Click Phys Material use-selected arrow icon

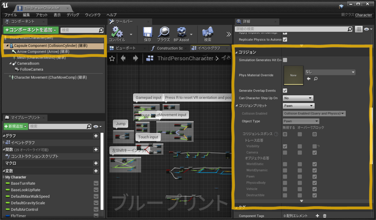pyautogui.click(x=309, y=79)
